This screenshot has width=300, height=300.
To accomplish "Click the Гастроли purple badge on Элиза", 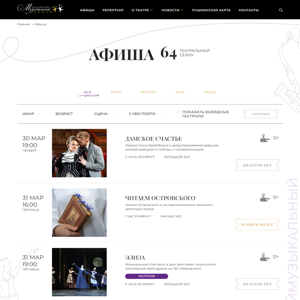I will pos(147,276).
